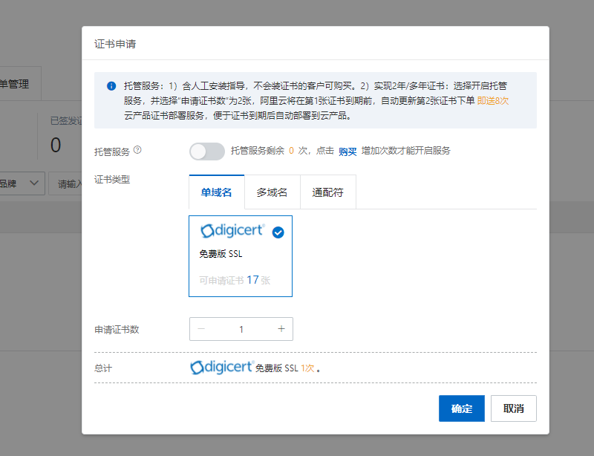
Task: Click the 17 张 available certificate count
Action: point(258,280)
